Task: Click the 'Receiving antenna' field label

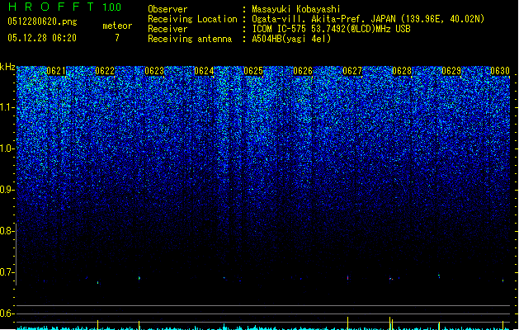Action: pos(190,39)
